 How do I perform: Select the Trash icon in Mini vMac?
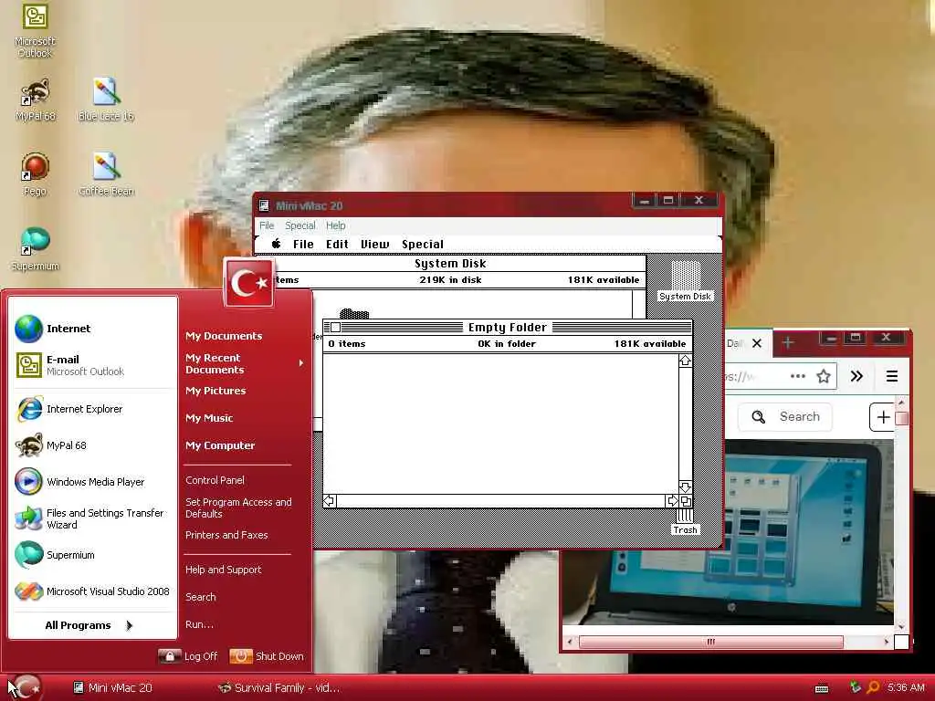[x=685, y=522]
